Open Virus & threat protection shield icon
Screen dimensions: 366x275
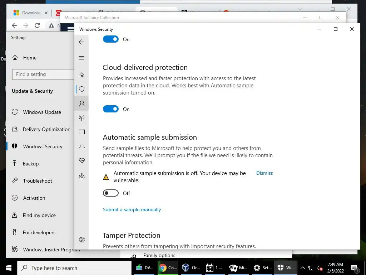click(x=82, y=89)
